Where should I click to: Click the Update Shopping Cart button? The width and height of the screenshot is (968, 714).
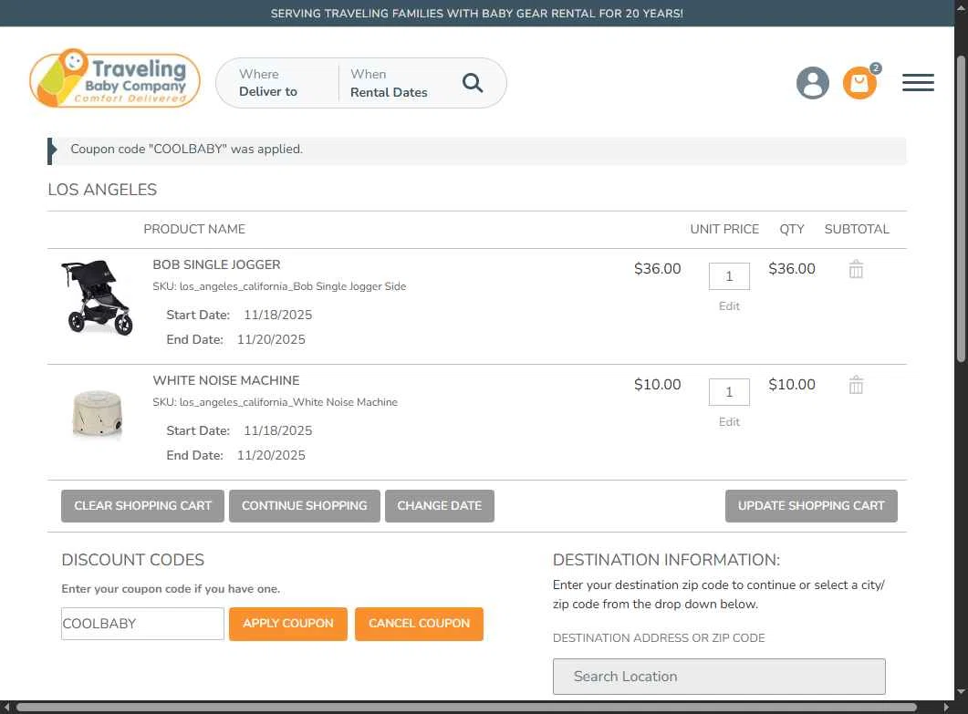pyautogui.click(x=811, y=506)
